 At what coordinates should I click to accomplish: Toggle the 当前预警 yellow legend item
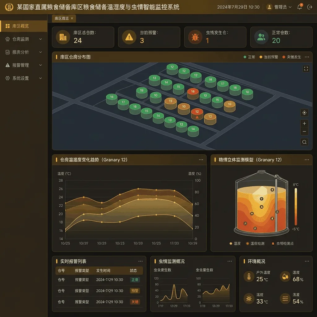(269, 57)
